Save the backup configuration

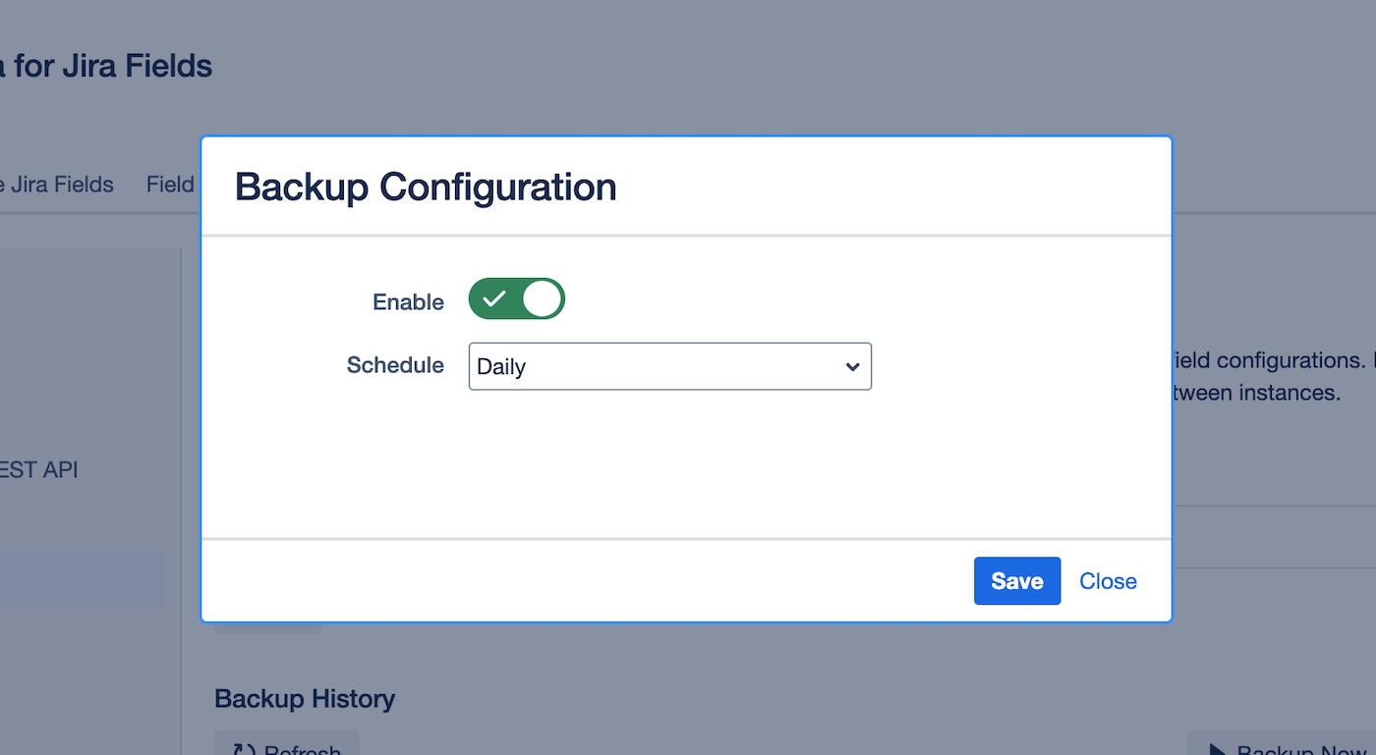(1016, 581)
